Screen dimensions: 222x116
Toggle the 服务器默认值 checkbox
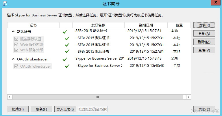pos(16,39)
